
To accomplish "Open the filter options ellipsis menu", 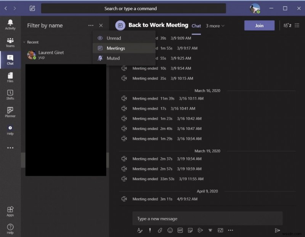I will click(91, 25).
